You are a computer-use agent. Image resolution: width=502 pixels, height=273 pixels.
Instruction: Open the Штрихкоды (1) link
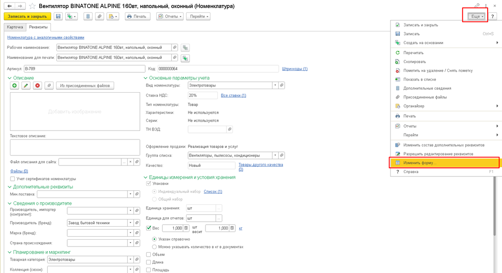pos(295,69)
